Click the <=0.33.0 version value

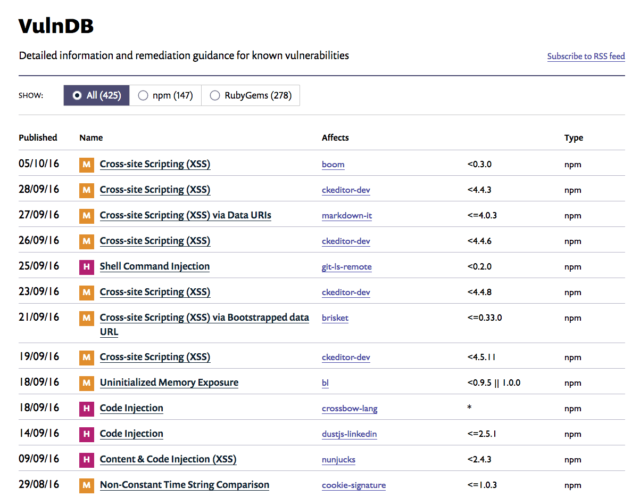pyautogui.click(x=485, y=318)
